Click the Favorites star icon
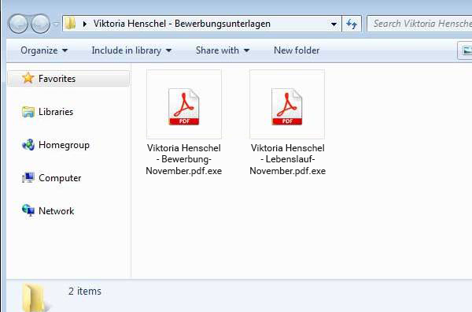This screenshot has width=472, height=312. tap(28, 78)
